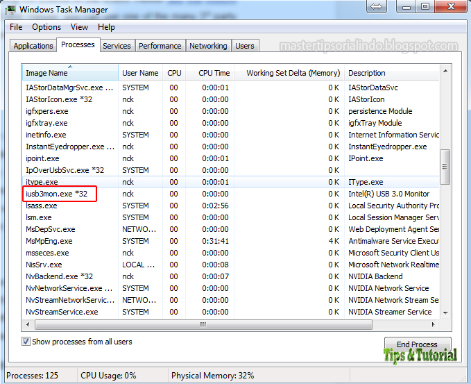Click the Intel(R) USB 3.0 Monitor description
Viewport: 471px width, 384px height.
[388, 194]
